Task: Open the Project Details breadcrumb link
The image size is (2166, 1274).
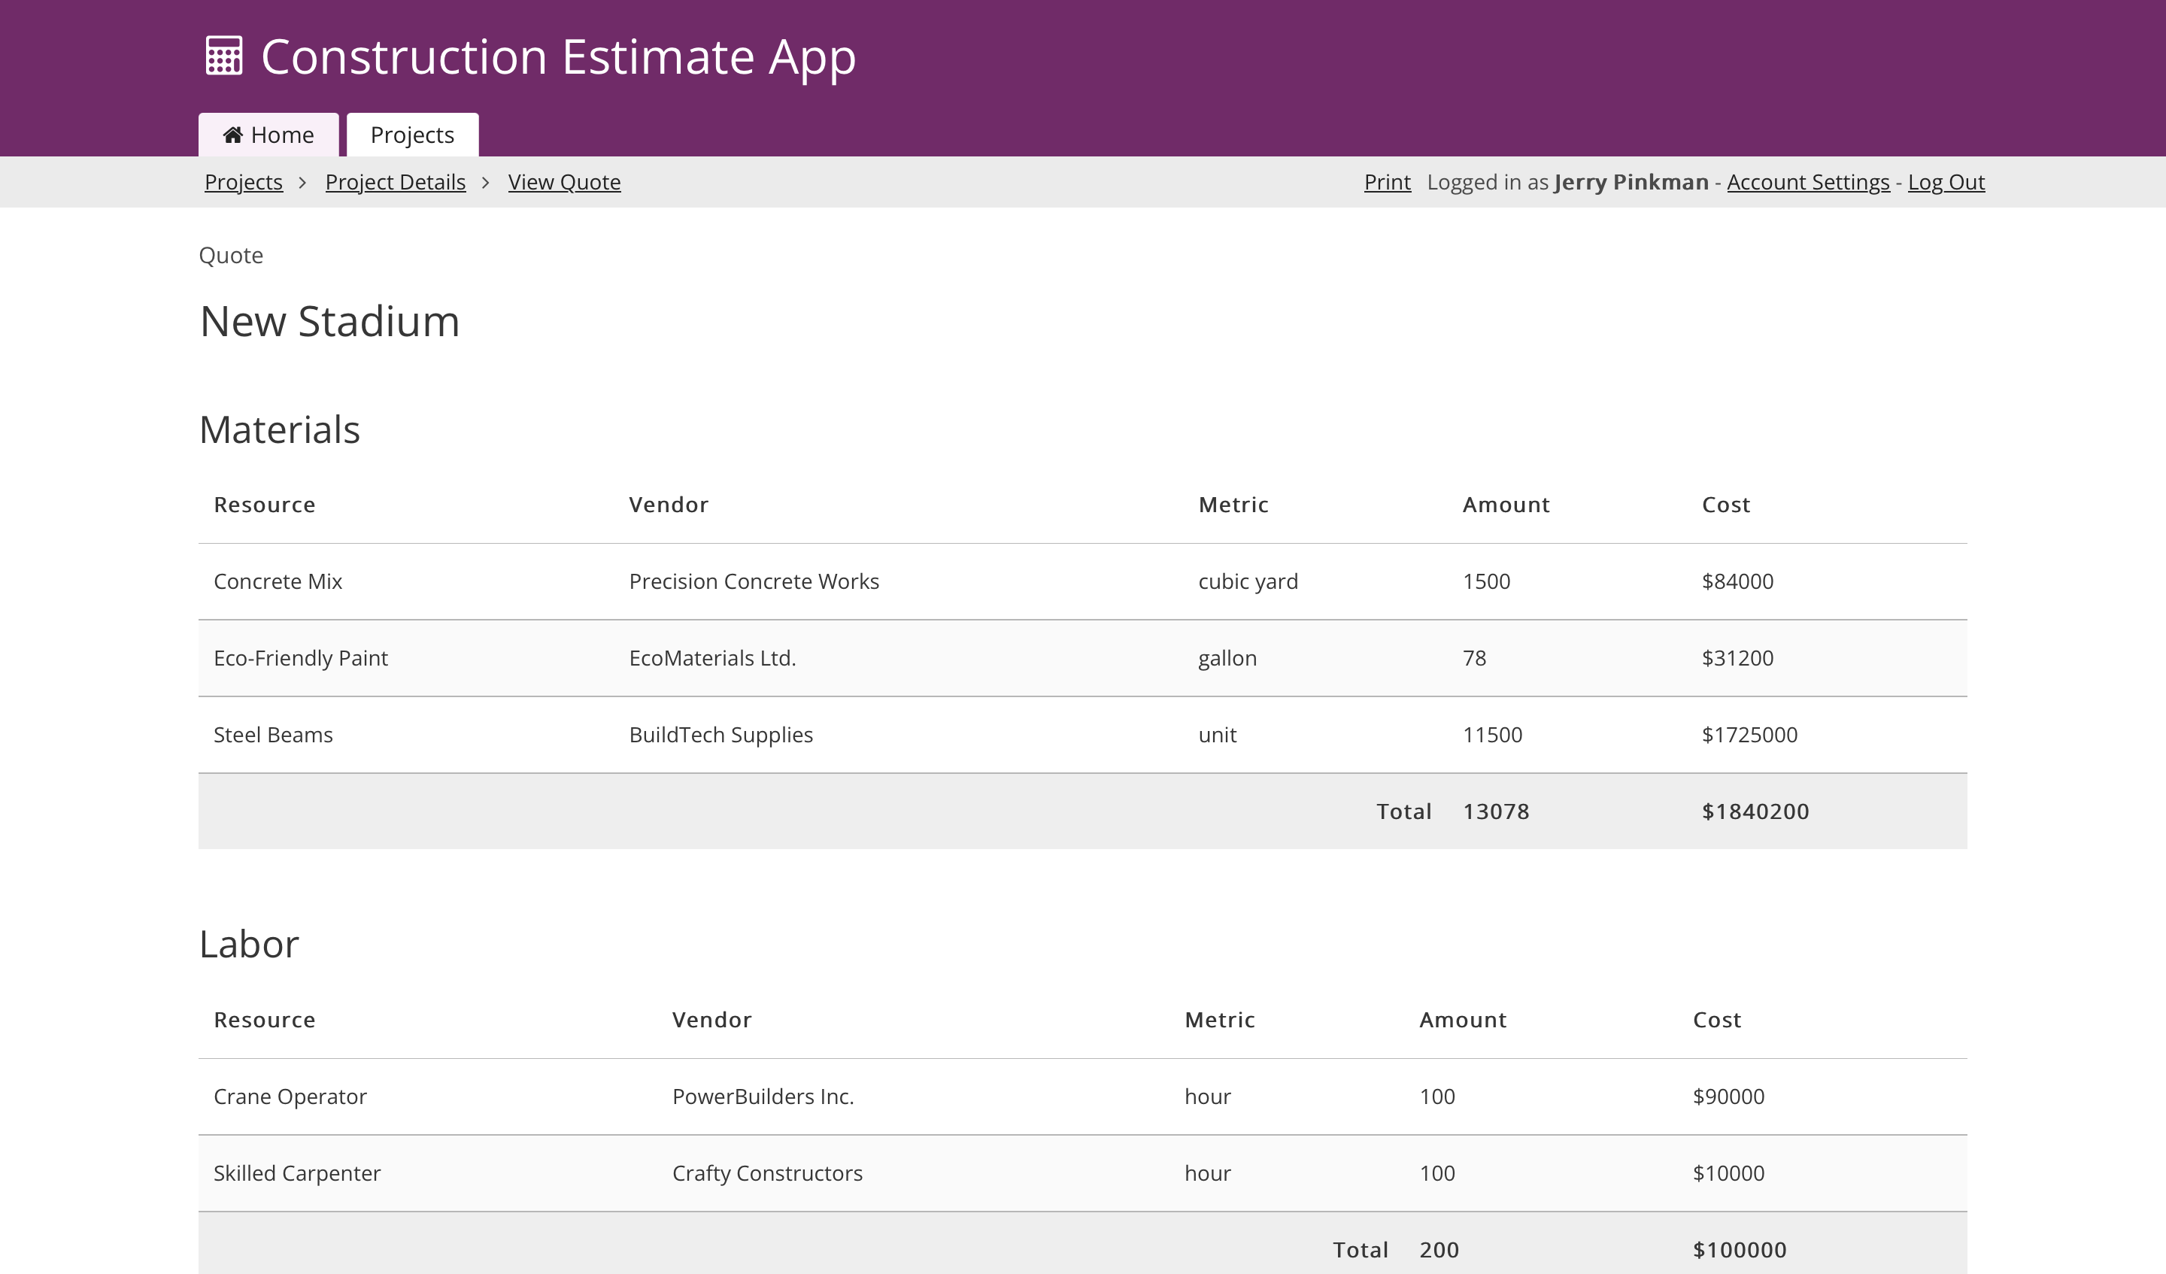Action: (395, 182)
